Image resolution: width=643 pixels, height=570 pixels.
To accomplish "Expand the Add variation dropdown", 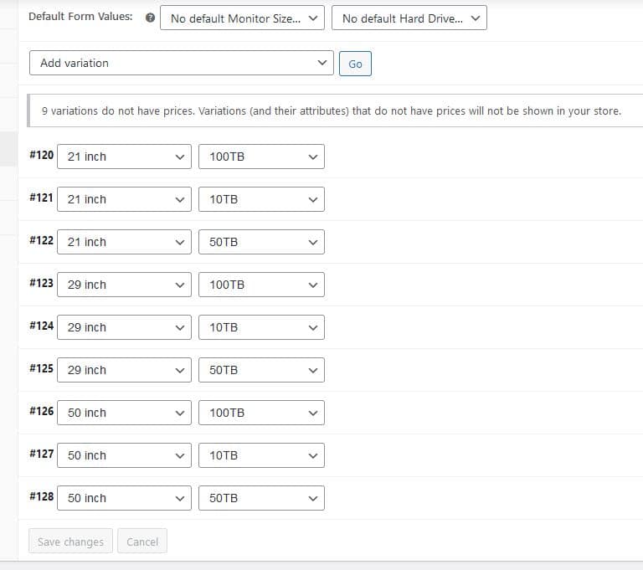I will [x=181, y=63].
